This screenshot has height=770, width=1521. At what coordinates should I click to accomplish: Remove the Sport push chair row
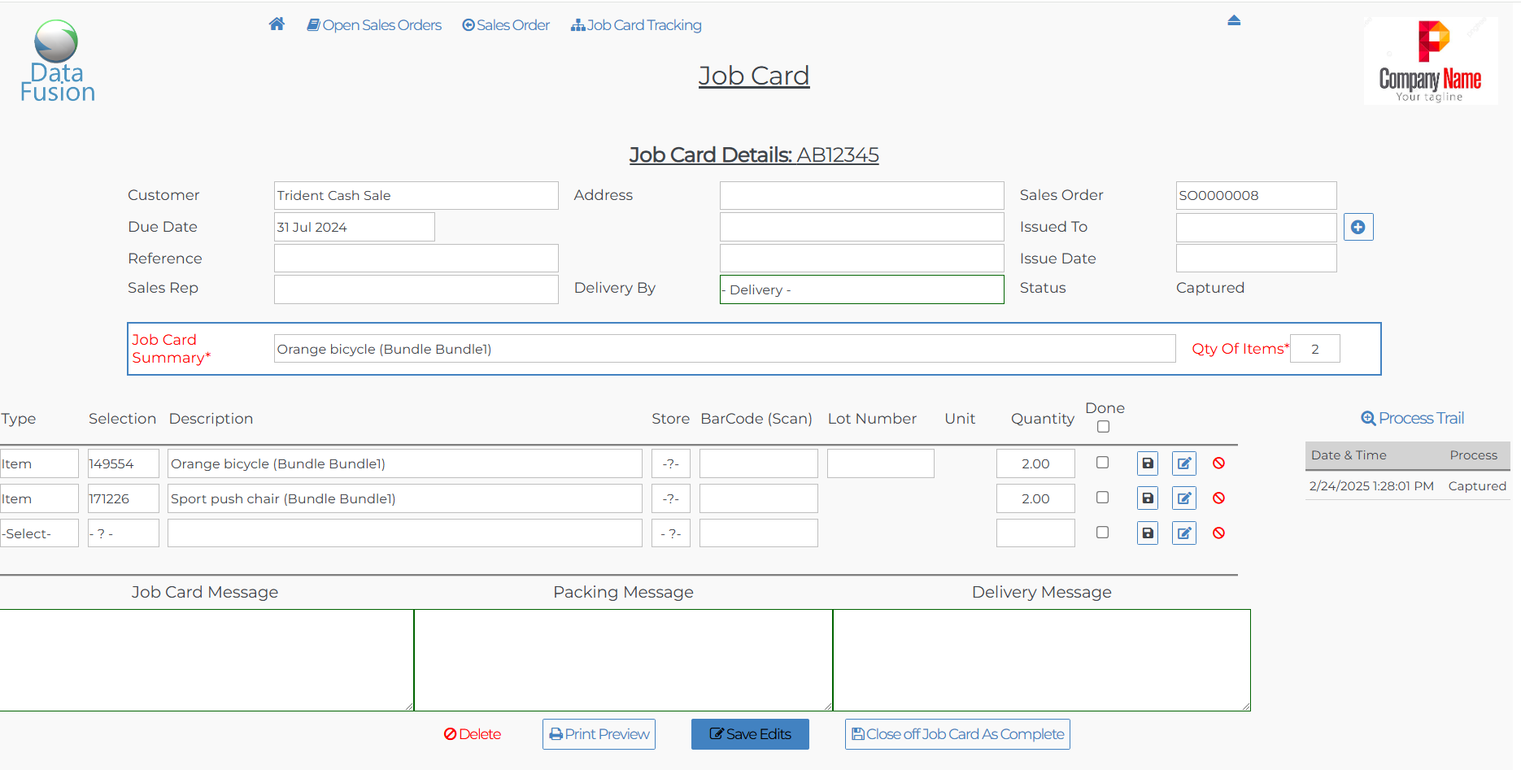click(1218, 498)
